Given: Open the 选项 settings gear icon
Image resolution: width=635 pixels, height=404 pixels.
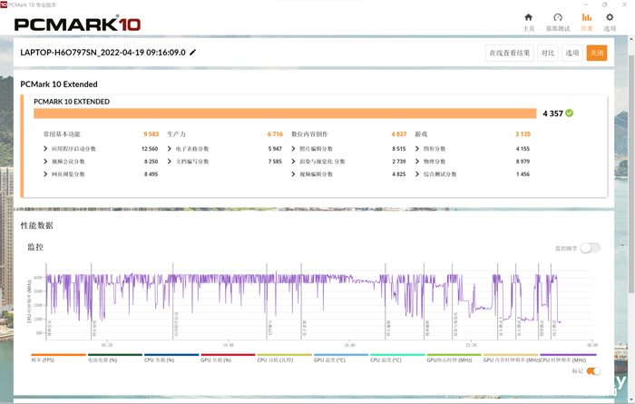Looking at the screenshot, I should (610, 17).
